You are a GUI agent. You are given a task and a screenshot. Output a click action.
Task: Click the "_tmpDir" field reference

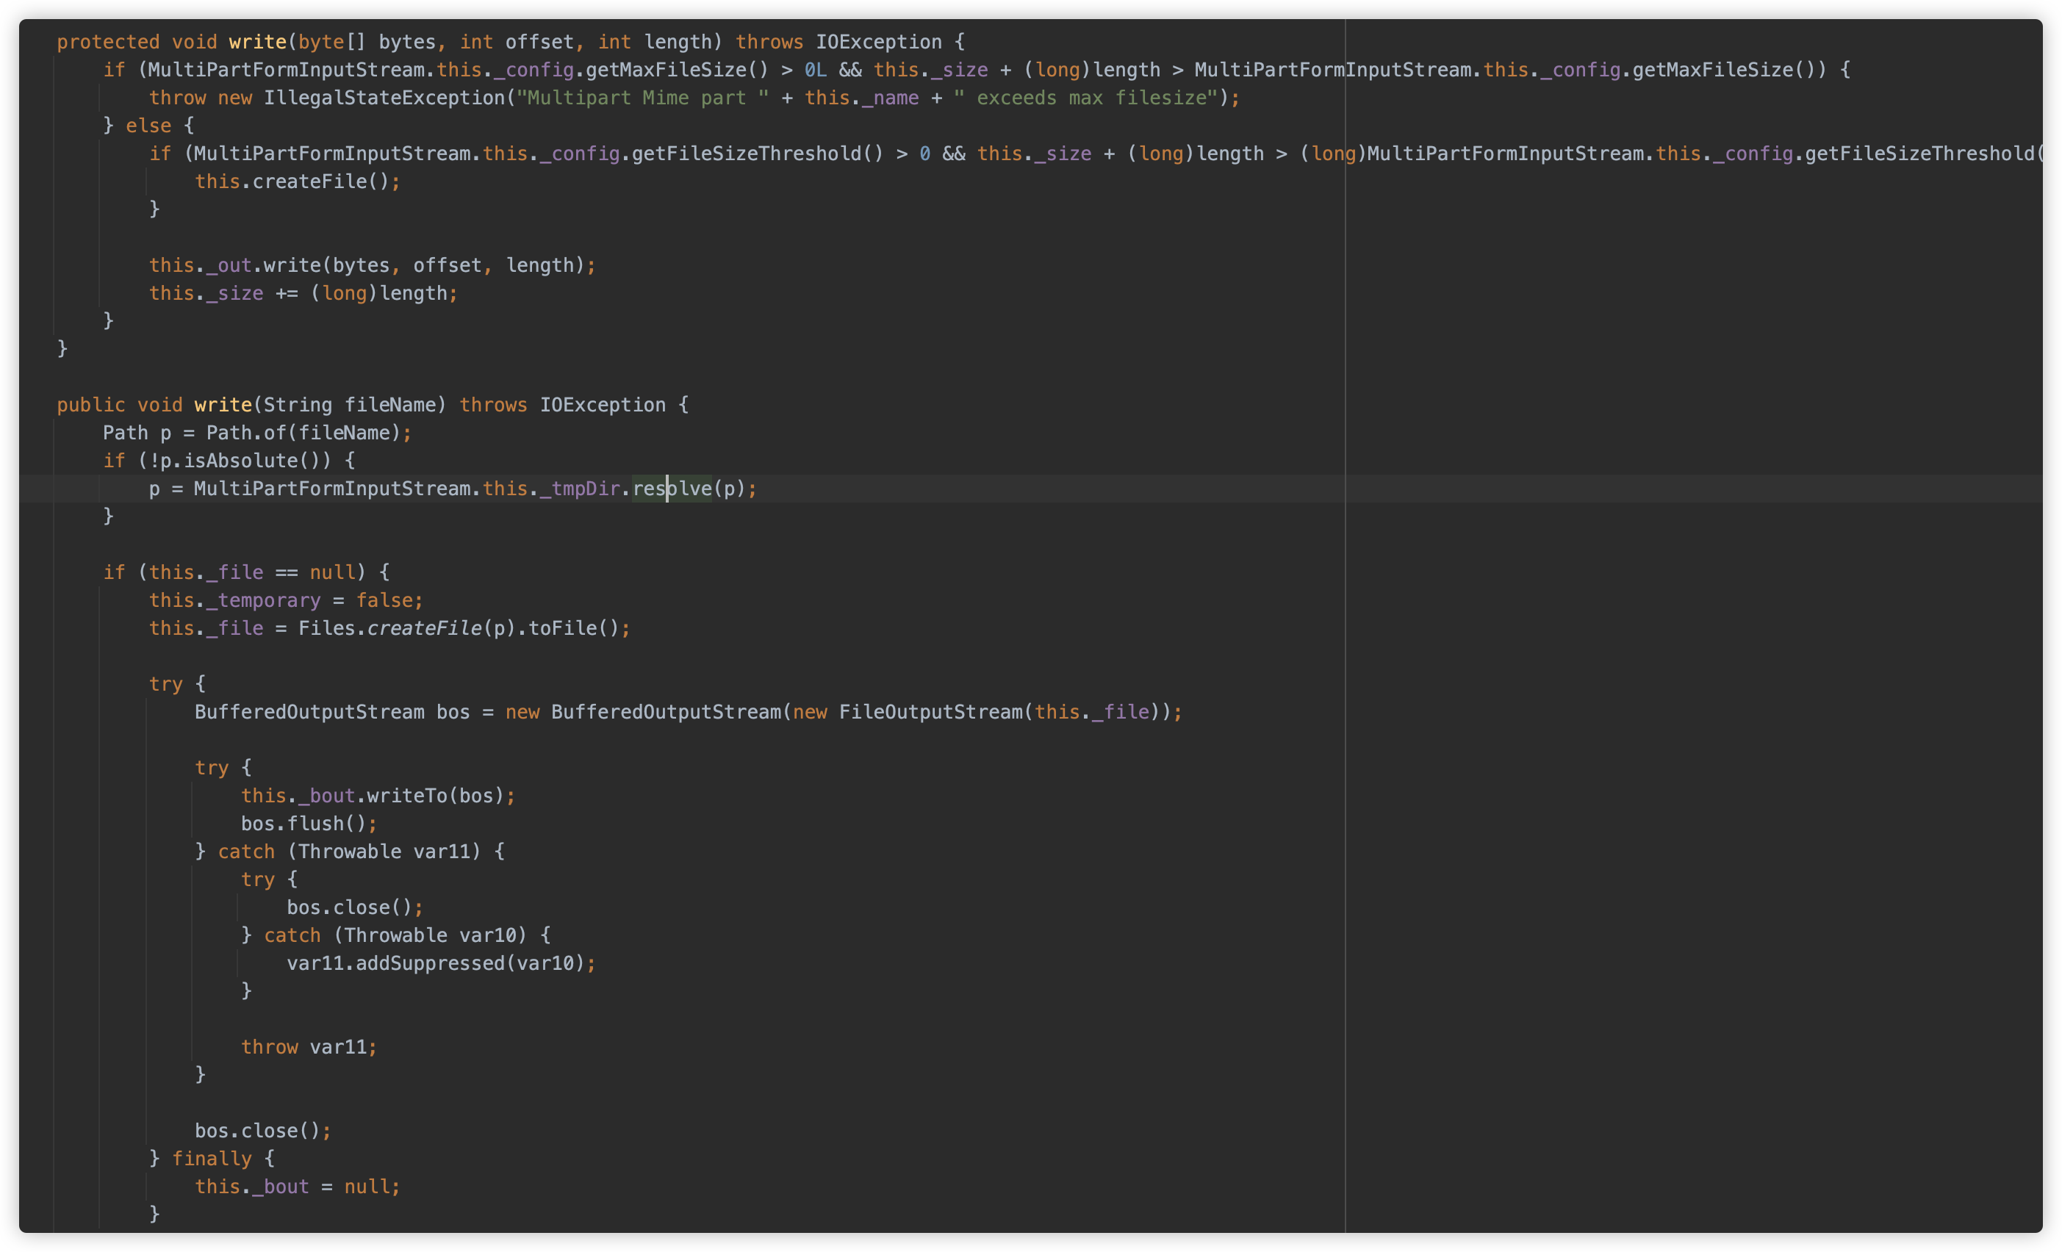point(580,489)
